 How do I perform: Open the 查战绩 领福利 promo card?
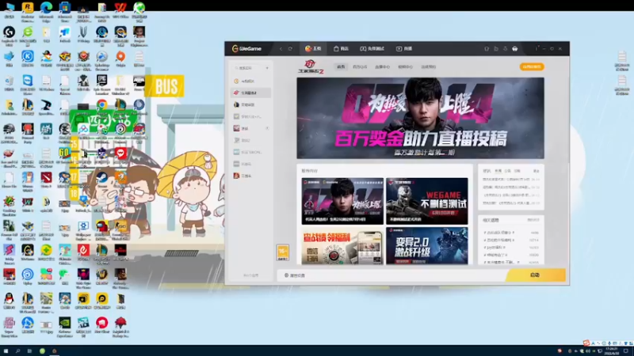(x=342, y=246)
